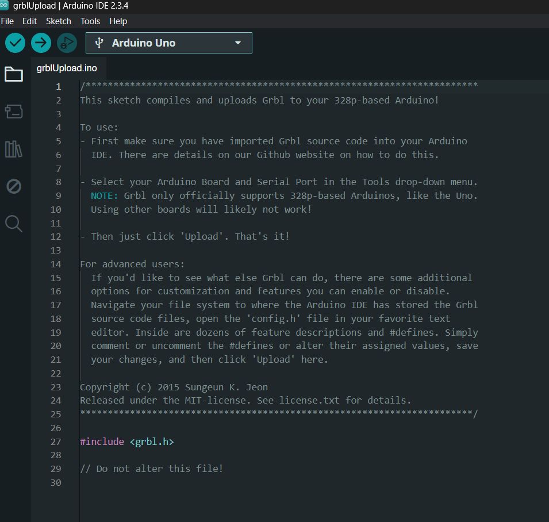Click '<grbl.h>' in the include line
The height and width of the screenshot is (522, 549).
pyautogui.click(x=152, y=442)
